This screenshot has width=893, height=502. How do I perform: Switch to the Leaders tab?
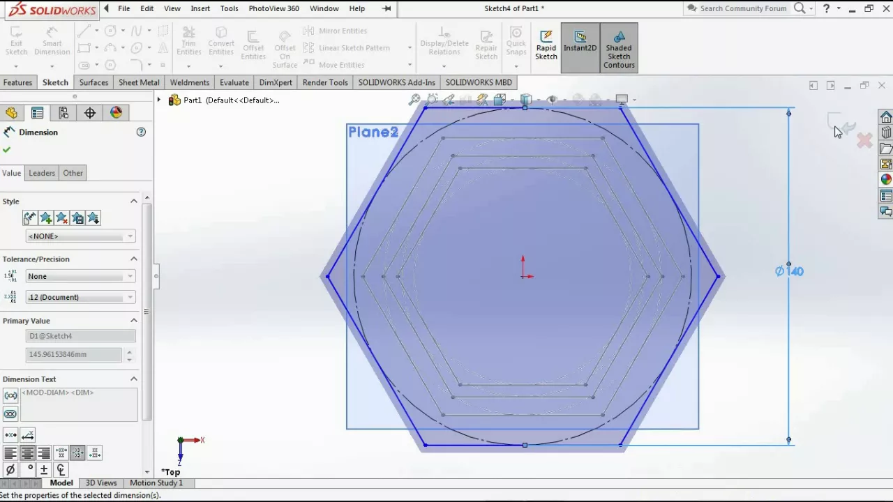[x=42, y=173]
